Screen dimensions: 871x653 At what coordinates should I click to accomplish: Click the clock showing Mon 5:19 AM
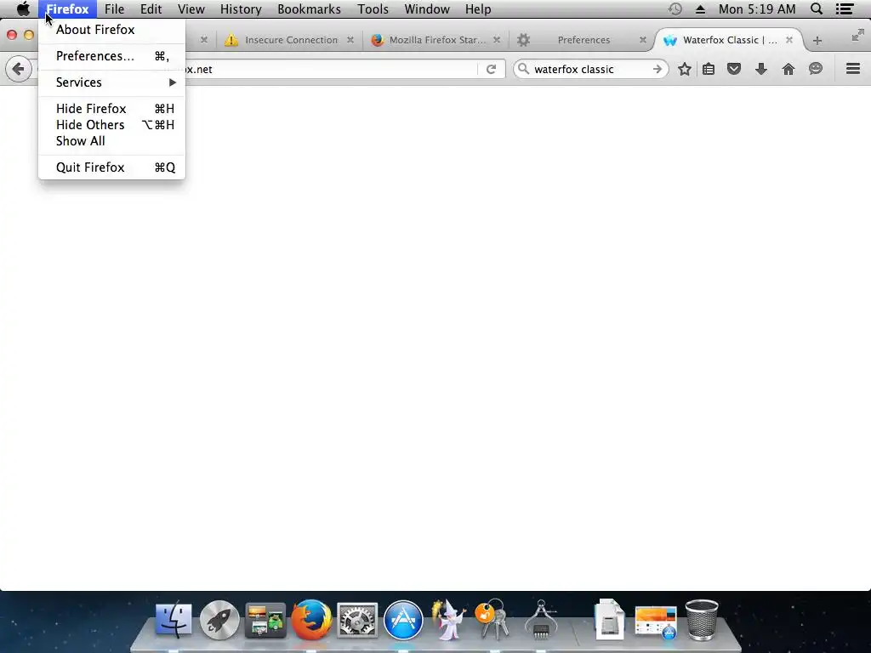756,9
